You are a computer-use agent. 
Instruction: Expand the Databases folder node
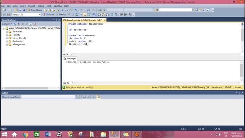[7, 31]
